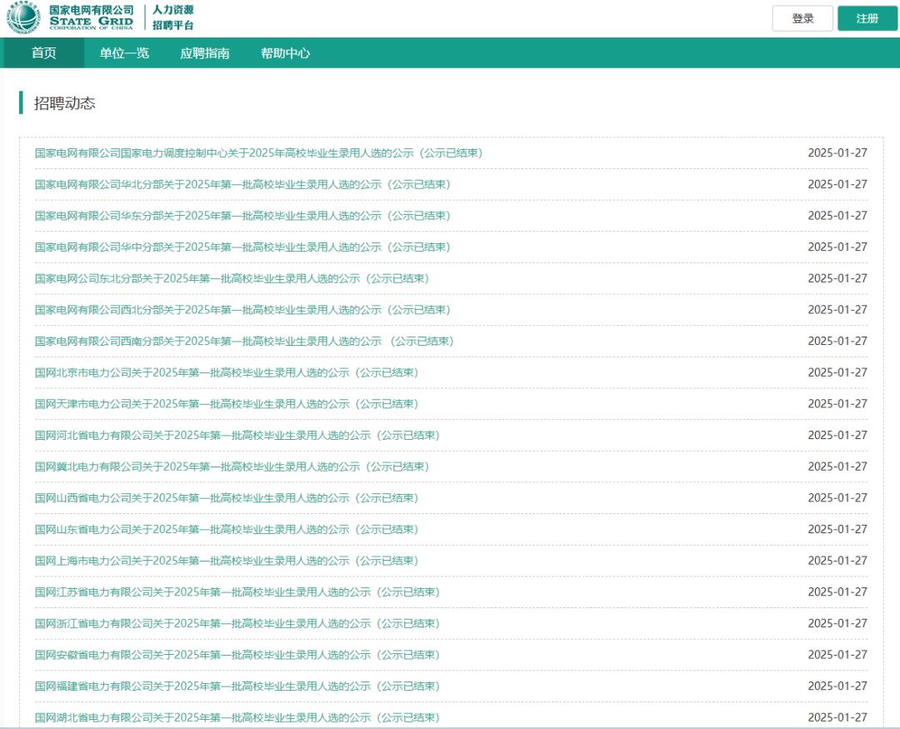Click the 注册 register button

coord(867,18)
